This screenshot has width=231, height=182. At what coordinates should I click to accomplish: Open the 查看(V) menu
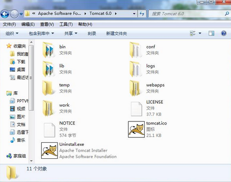pos(47,24)
